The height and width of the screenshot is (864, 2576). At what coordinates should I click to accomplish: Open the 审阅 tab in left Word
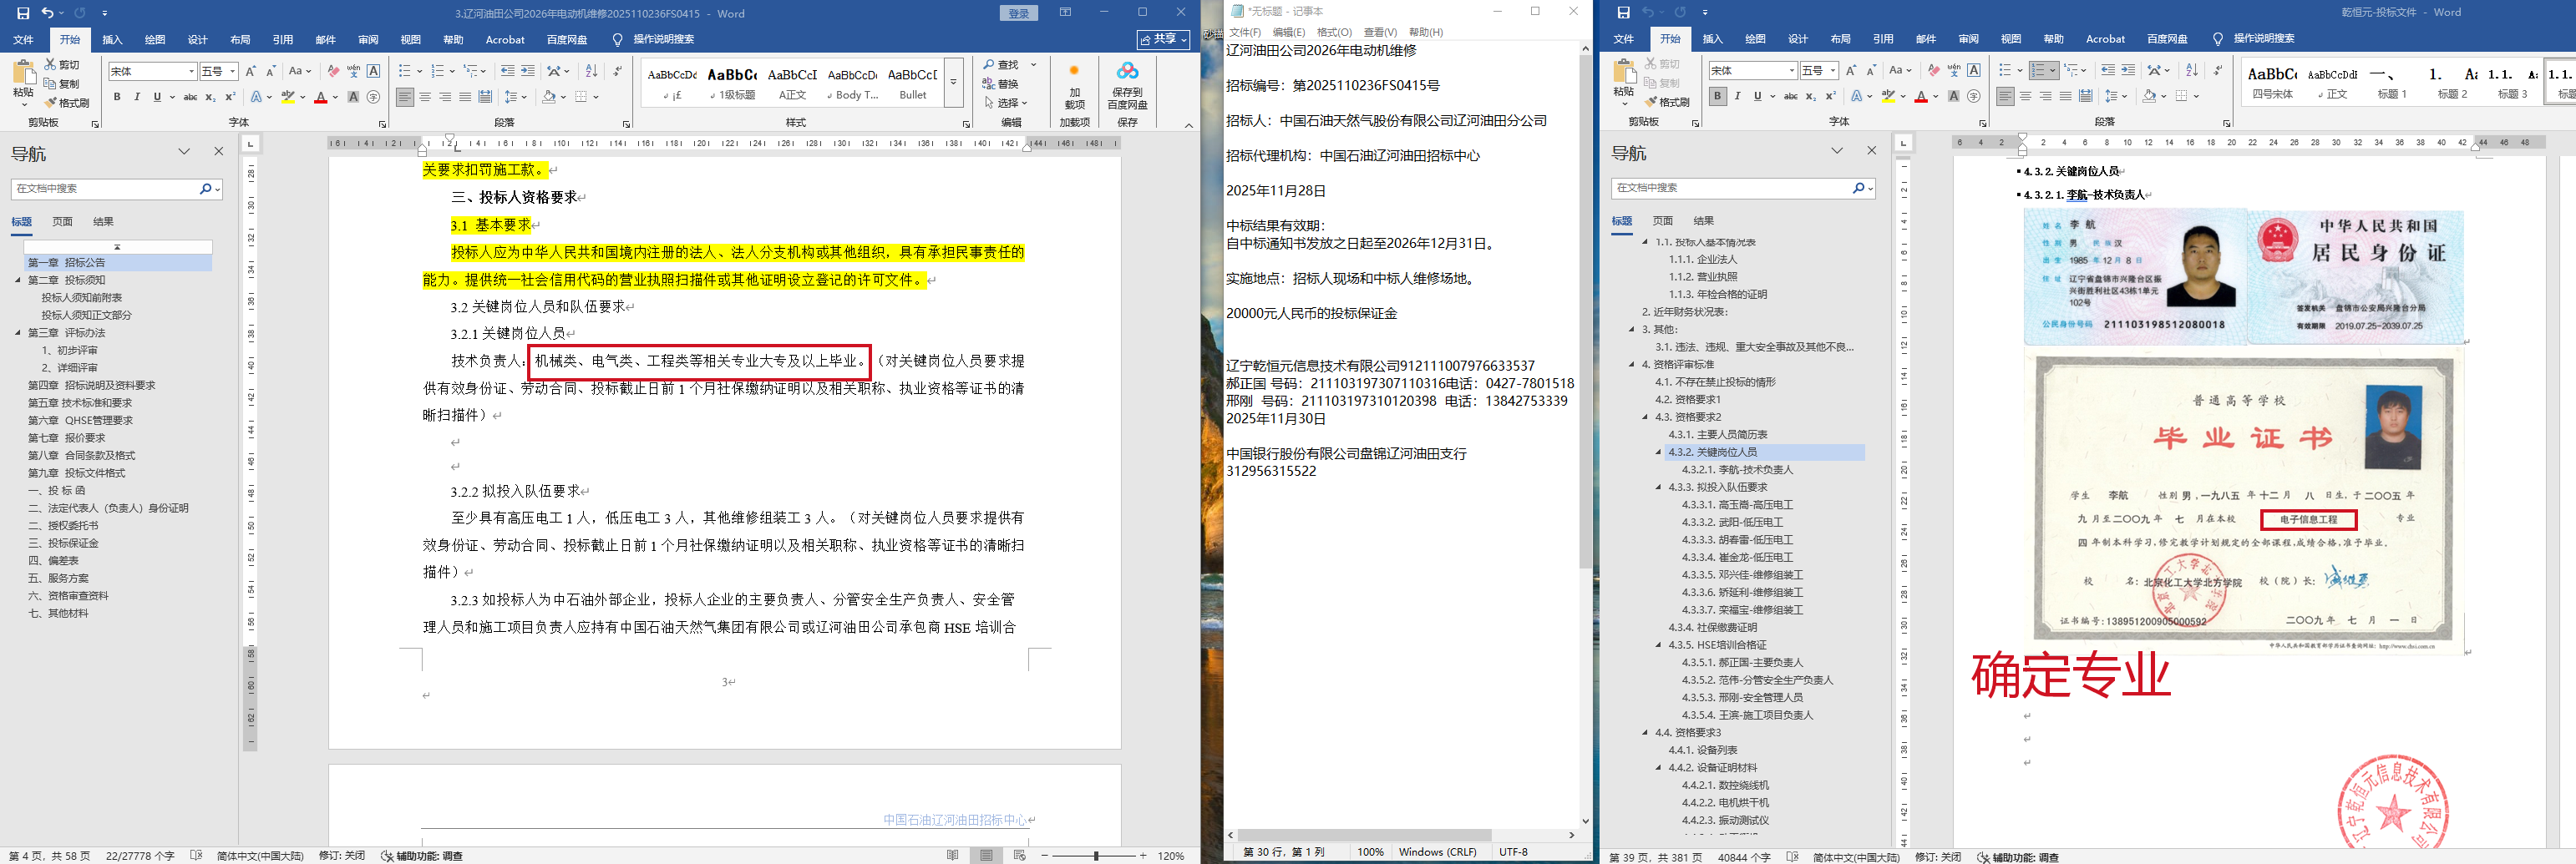(368, 40)
